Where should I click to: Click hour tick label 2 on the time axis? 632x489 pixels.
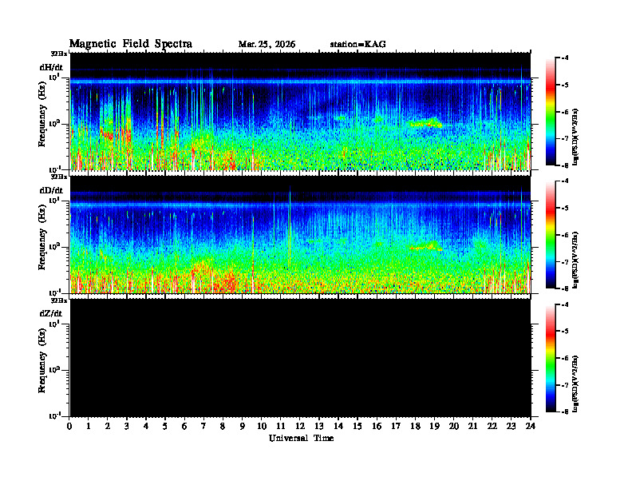point(108,427)
